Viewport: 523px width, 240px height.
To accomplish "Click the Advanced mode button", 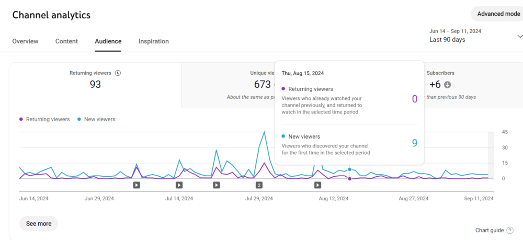I will [x=498, y=14].
